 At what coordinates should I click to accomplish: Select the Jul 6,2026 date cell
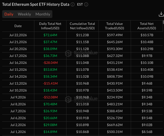point(18,118)
